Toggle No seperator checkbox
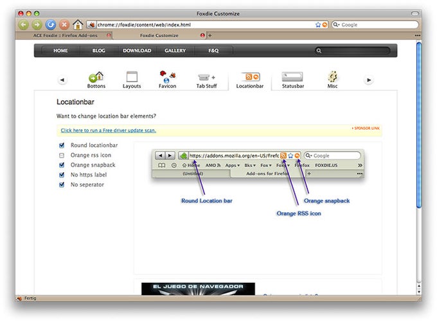This screenshot has height=322, width=437. click(62, 185)
